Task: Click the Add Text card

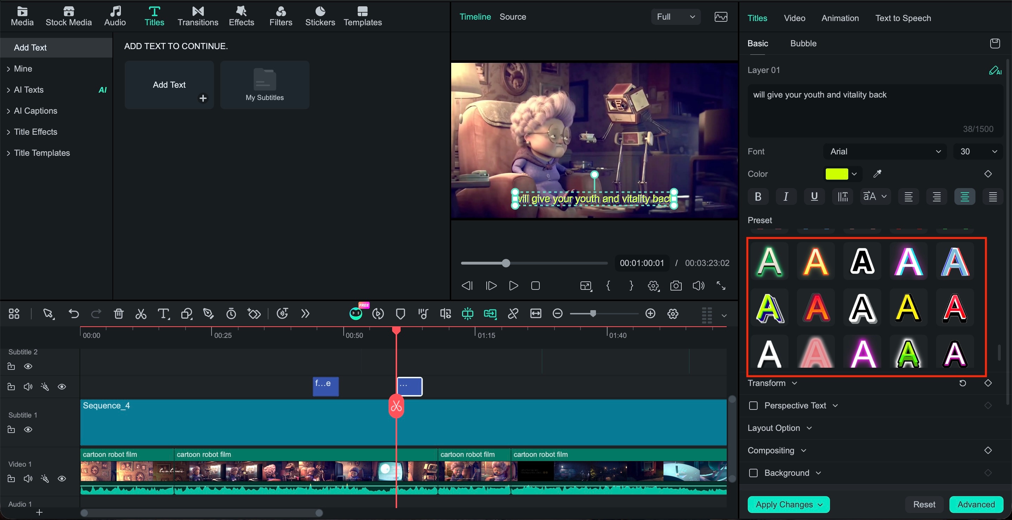Action: (169, 85)
